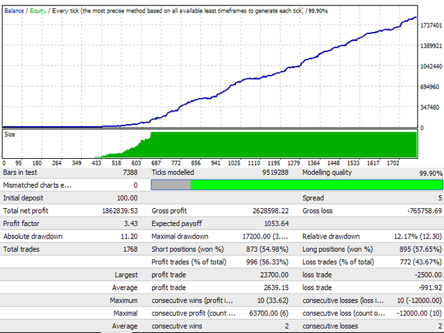
Task: Click the gray portion of quality bar
Action: (171, 185)
